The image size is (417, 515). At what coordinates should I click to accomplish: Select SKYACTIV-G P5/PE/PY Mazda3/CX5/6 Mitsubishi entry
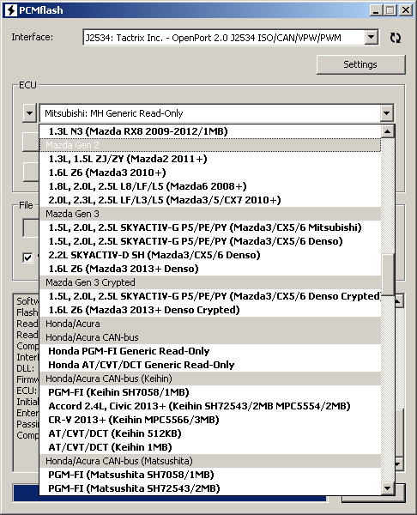coord(210,227)
